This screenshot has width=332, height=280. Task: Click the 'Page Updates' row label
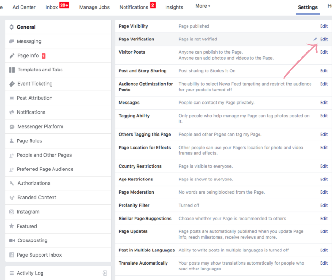(133, 231)
